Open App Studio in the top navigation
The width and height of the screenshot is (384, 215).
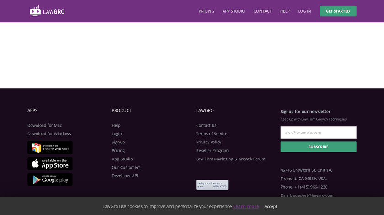(x=234, y=11)
